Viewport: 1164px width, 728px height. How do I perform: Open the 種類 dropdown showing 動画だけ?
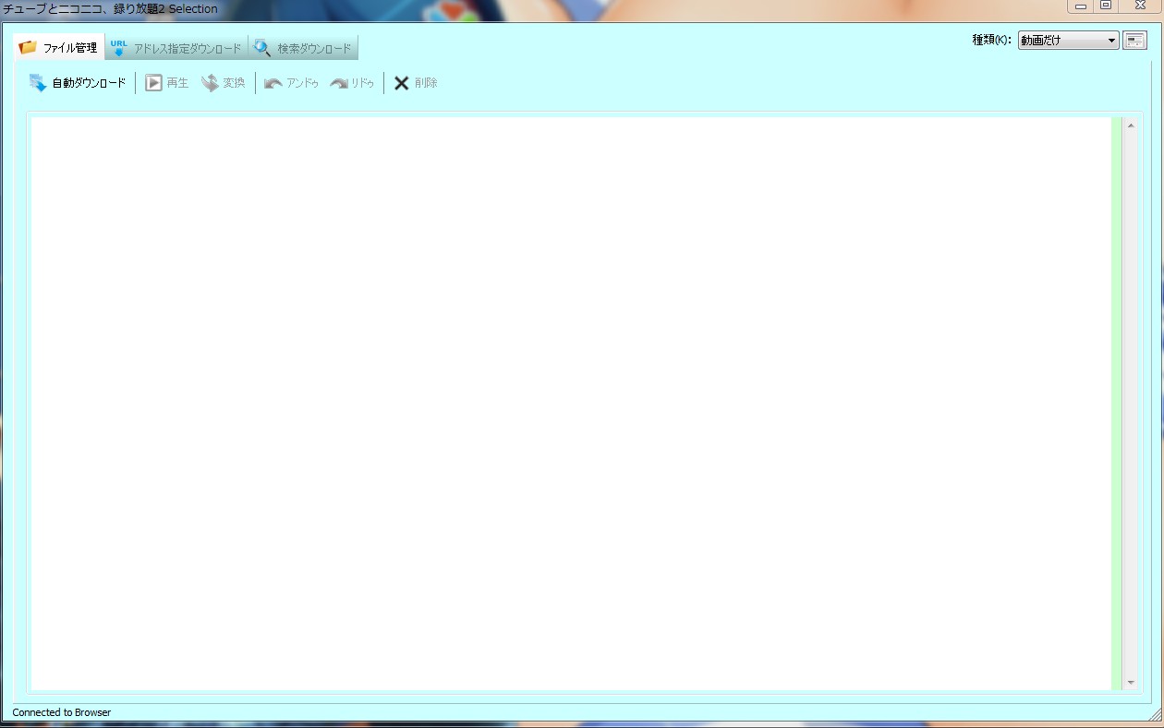click(1068, 41)
